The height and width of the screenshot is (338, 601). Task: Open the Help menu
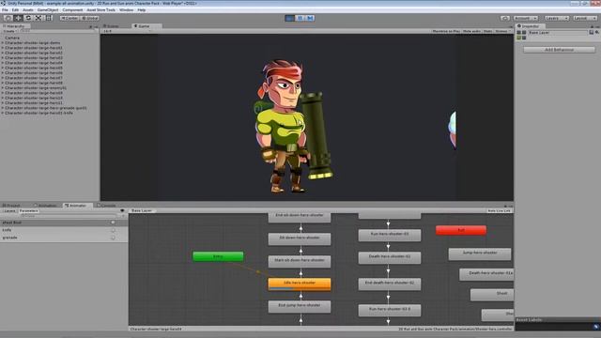pos(142,10)
